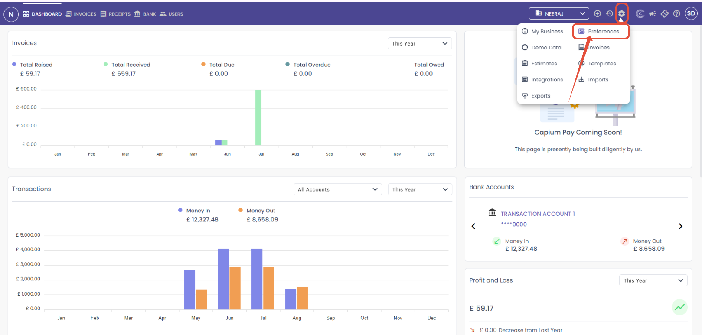Expand the All Accounts dropdown
Viewport: 702px width, 335px height.
pos(338,189)
